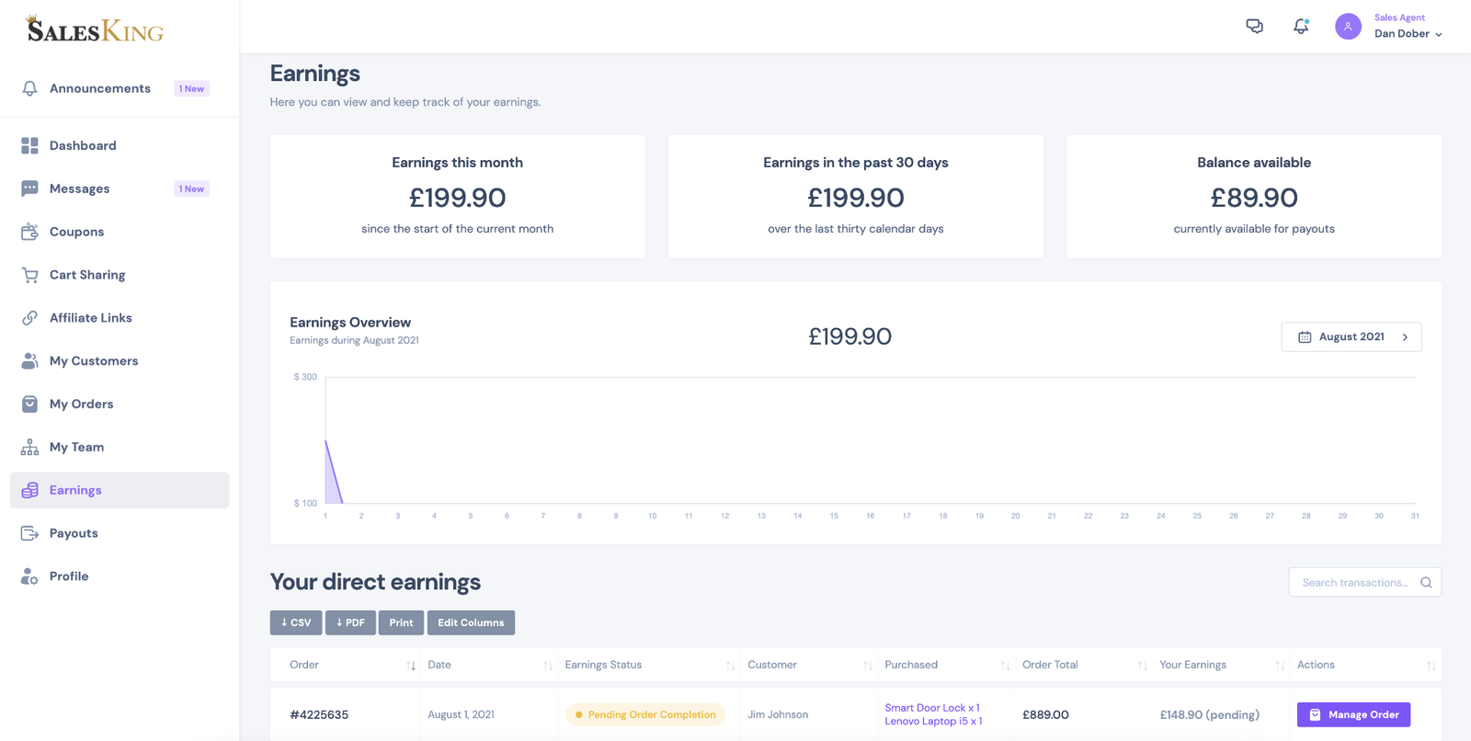
Task: Click the Manage Order button
Action: tap(1353, 714)
